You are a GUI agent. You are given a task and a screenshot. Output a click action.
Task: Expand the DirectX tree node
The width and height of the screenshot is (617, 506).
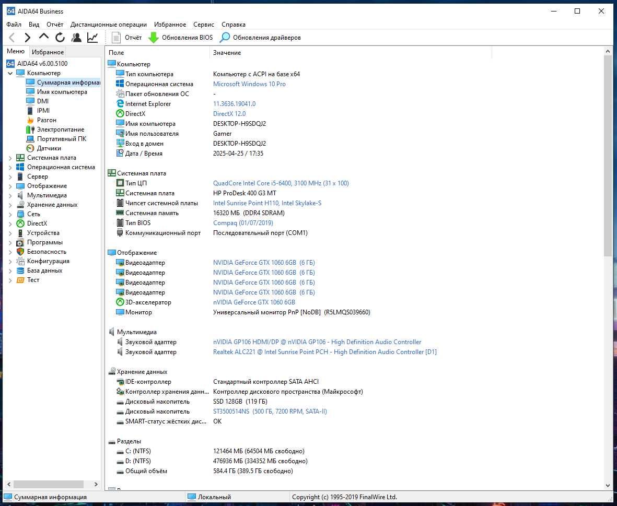[10, 223]
